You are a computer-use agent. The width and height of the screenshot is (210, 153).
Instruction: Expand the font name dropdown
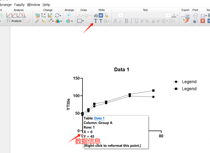[168, 15]
